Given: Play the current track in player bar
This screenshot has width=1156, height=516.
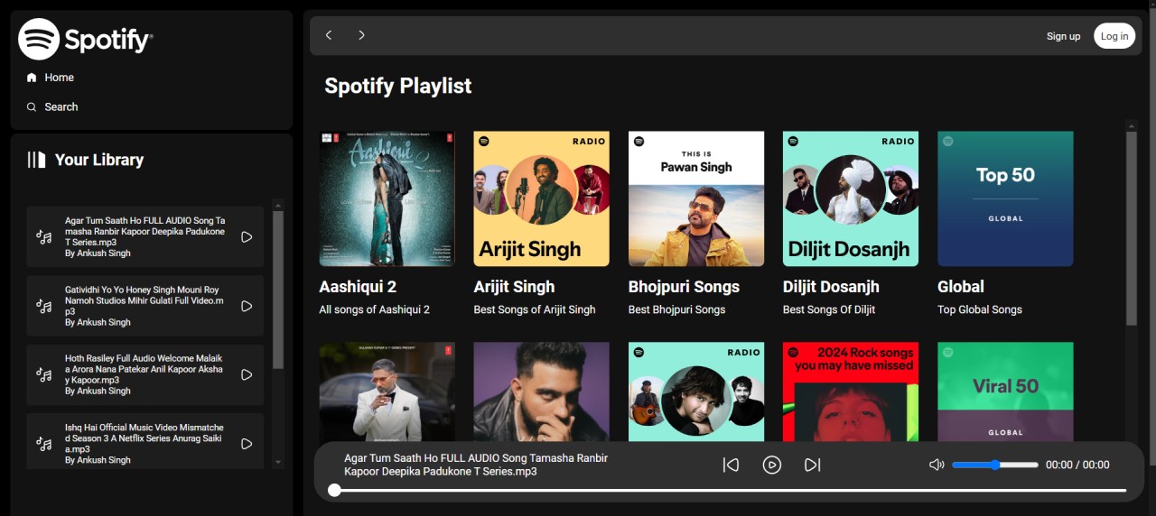Looking at the screenshot, I should click(771, 465).
